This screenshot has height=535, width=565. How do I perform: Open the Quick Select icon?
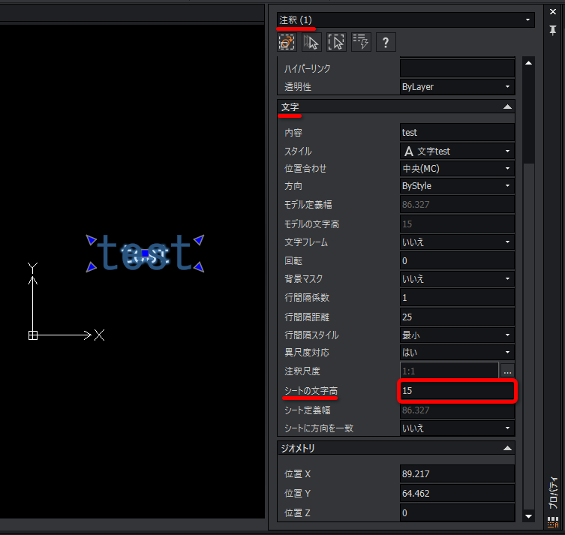(x=361, y=42)
